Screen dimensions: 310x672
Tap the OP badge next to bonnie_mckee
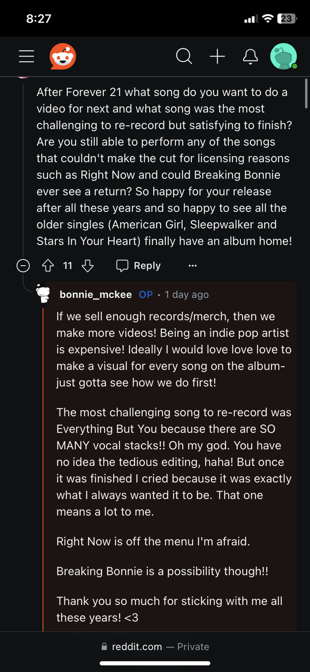point(146,295)
